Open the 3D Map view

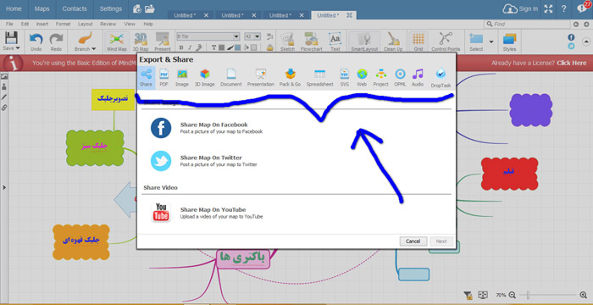click(141, 42)
